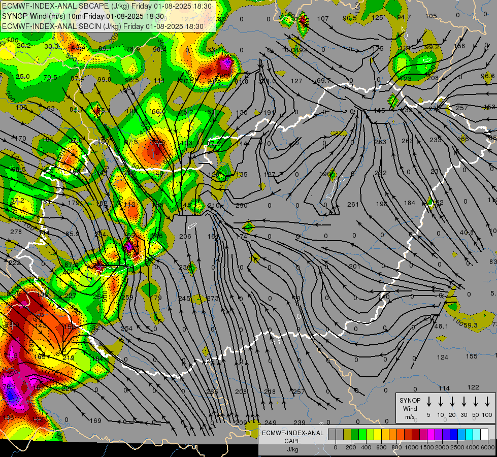Screen dimensions: 497x457
Task: Pick the dark green swatch after 200 tick
Action: (x=355, y=434)
